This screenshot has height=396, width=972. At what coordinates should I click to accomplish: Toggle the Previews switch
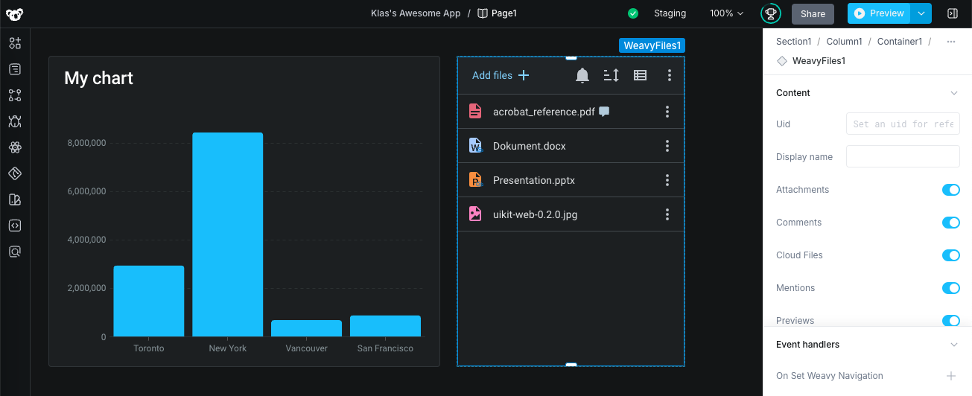[x=951, y=321]
